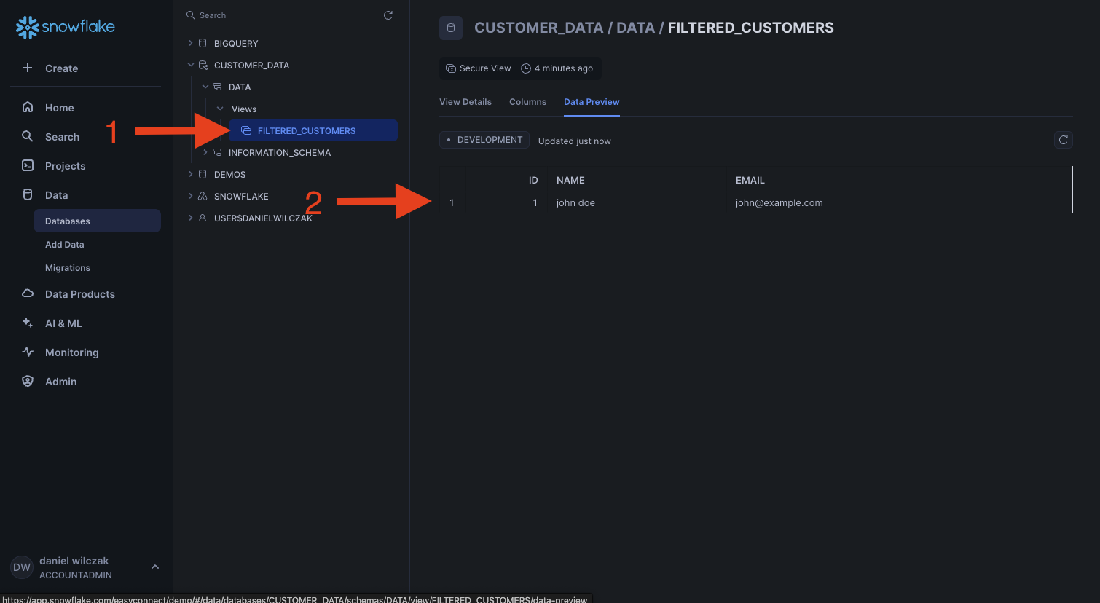Collapse the CUSTOMER_DATA database
Screen dimensions: 1100x603
pyautogui.click(x=191, y=65)
